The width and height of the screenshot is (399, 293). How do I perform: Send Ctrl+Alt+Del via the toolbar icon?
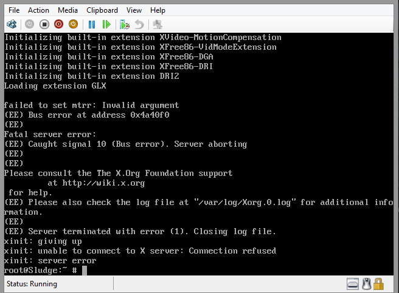(12, 24)
